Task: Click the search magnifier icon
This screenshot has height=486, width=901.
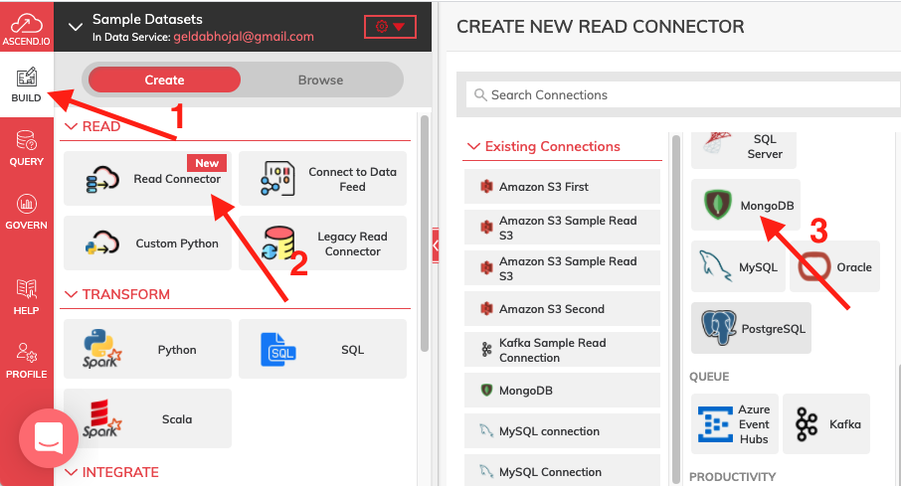Action: pyautogui.click(x=479, y=94)
